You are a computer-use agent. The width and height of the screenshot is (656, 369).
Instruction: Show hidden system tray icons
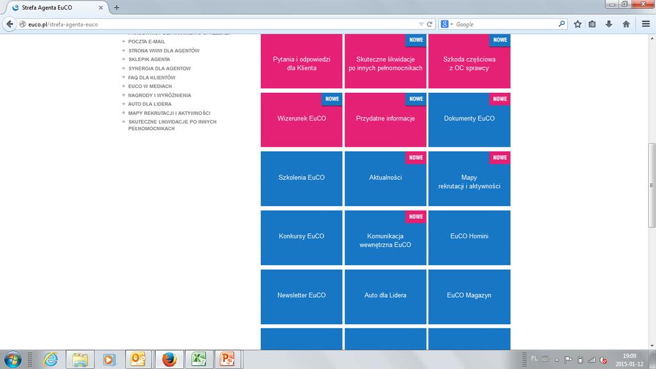[557, 360]
